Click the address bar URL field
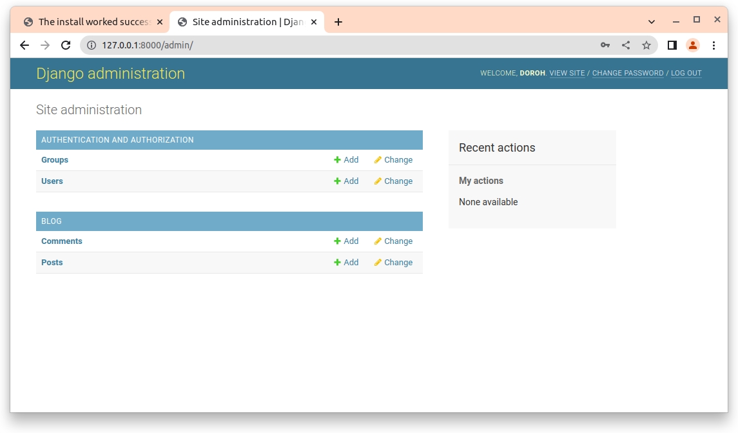The height and width of the screenshot is (433, 738). click(x=322, y=45)
